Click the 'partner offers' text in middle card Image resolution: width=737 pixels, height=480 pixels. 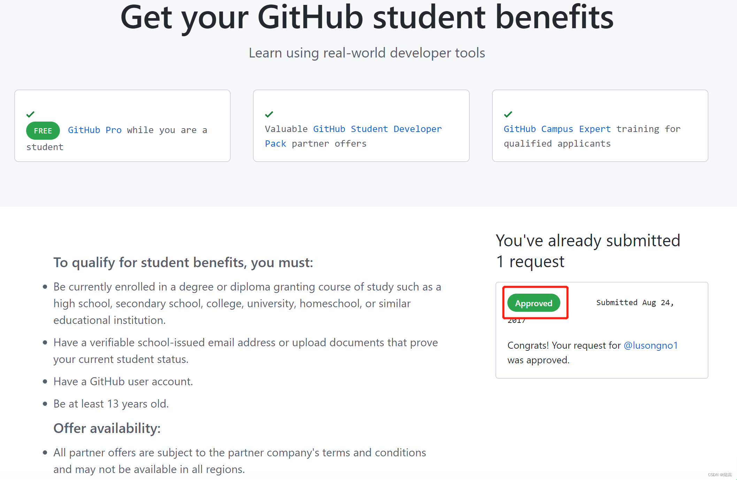(329, 144)
